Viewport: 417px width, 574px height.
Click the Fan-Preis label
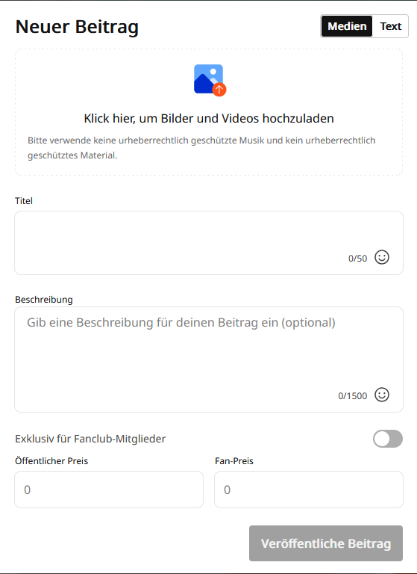[234, 461]
